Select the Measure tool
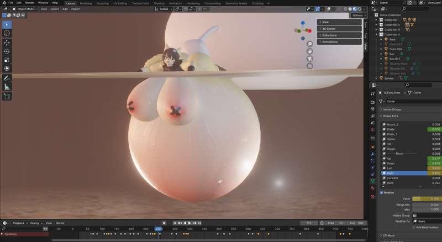This screenshot has height=242, width=442. (x=7, y=87)
